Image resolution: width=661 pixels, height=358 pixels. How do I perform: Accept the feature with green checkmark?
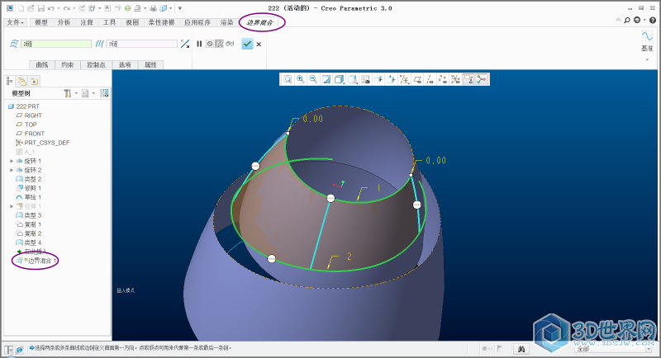coord(247,44)
